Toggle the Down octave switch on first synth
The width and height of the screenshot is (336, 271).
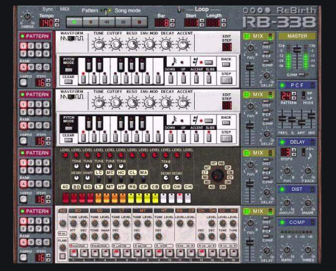[x=170, y=78]
